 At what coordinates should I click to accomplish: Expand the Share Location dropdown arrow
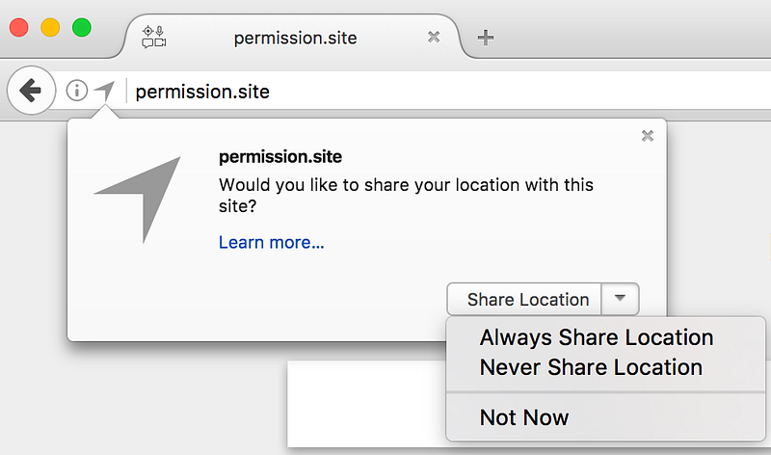click(x=620, y=299)
